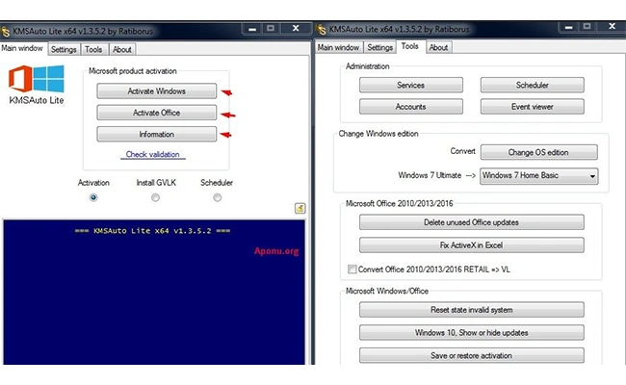The width and height of the screenshot is (626, 385).
Task: Click the KMSAuto Lite logo in the left window
Action: pyautogui.click(x=37, y=85)
